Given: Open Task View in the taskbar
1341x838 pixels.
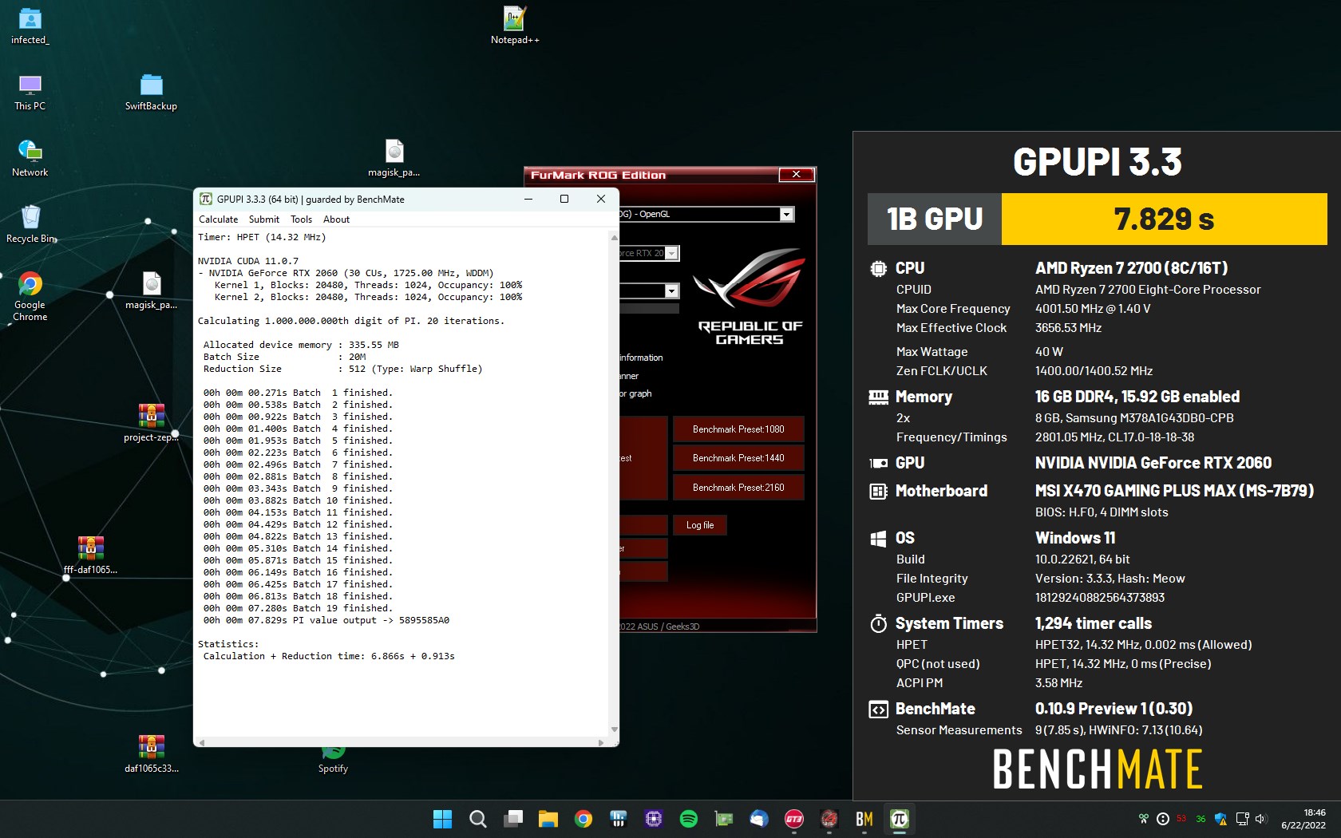Looking at the screenshot, I should point(512,819).
